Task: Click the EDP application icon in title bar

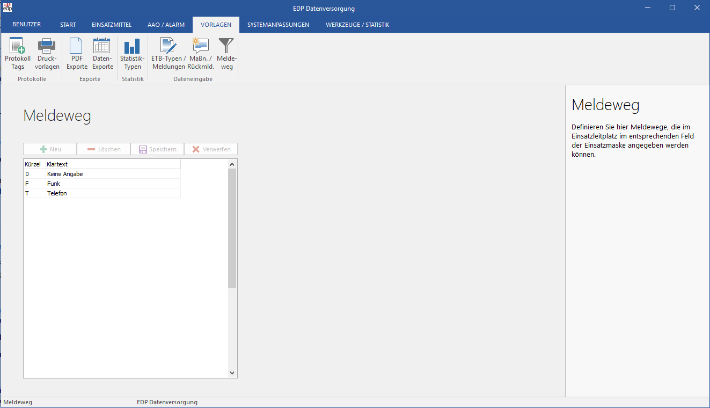Action: 8,8
